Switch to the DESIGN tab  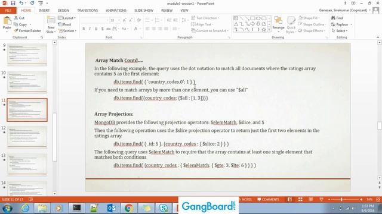click(x=63, y=11)
